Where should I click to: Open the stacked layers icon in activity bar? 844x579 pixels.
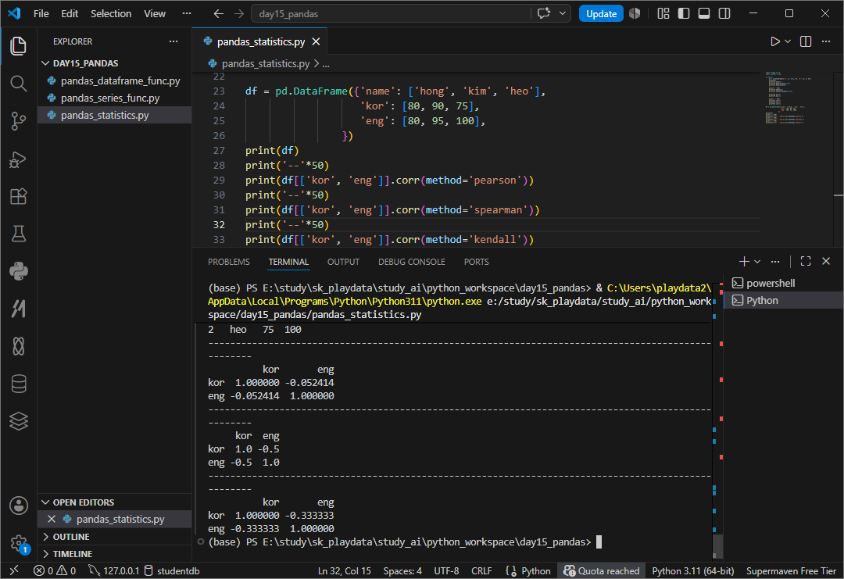[18, 421]
